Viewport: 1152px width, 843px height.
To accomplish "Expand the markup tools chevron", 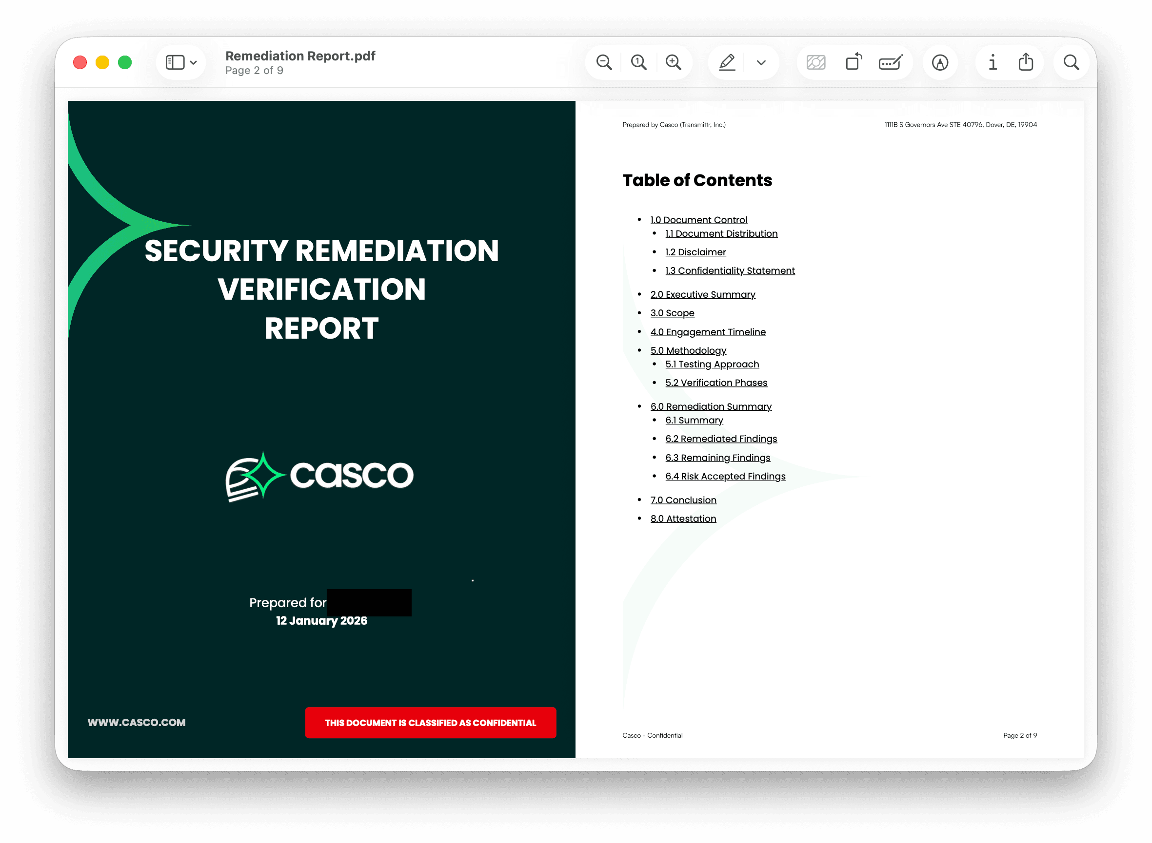I will point(760,62).
